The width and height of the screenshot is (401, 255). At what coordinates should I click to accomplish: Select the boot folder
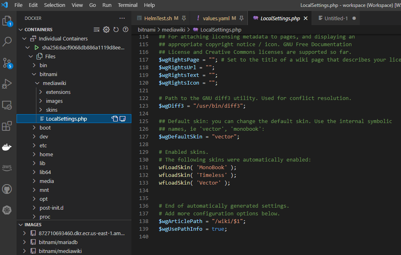(74, 127)
